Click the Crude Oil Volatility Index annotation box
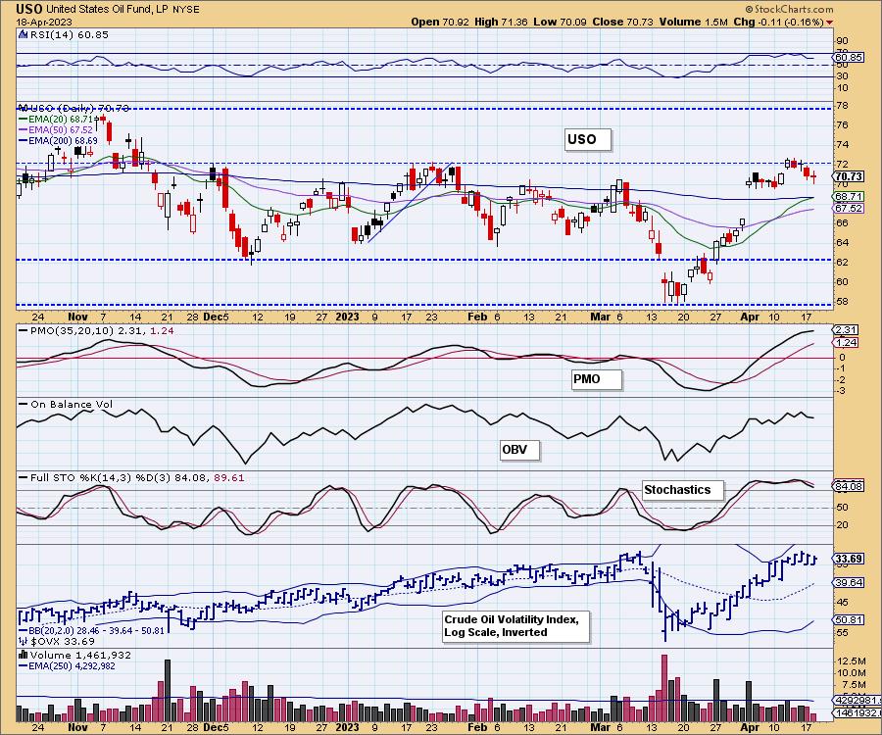 click(515, 626)
